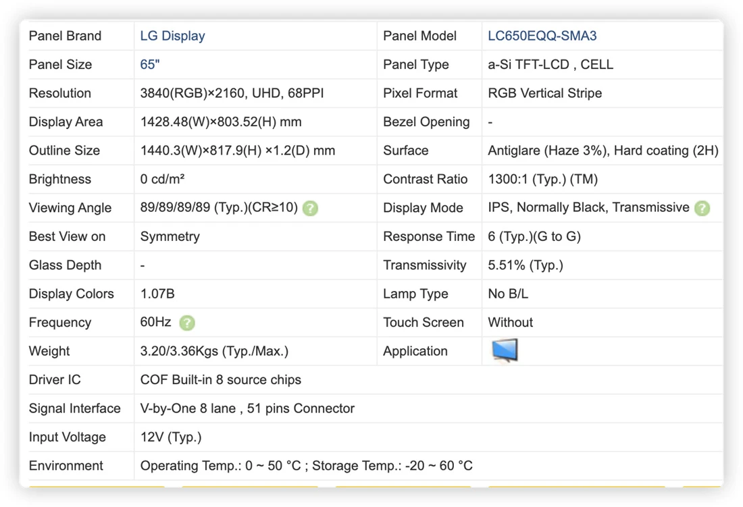Open the 65" panel size link

[x=150, y=65]
